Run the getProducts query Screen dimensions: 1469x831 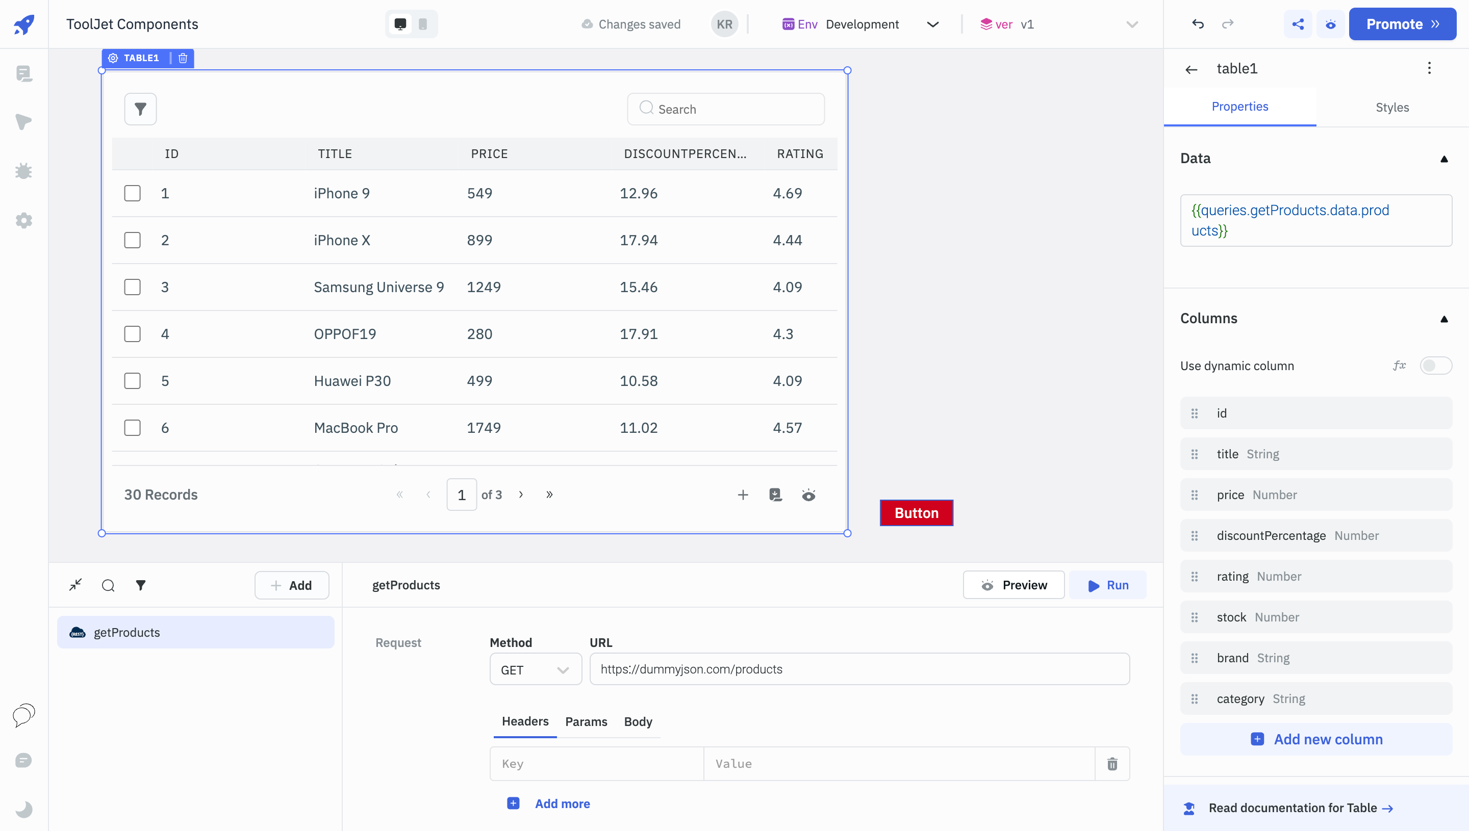click(x=1107, y=585)
